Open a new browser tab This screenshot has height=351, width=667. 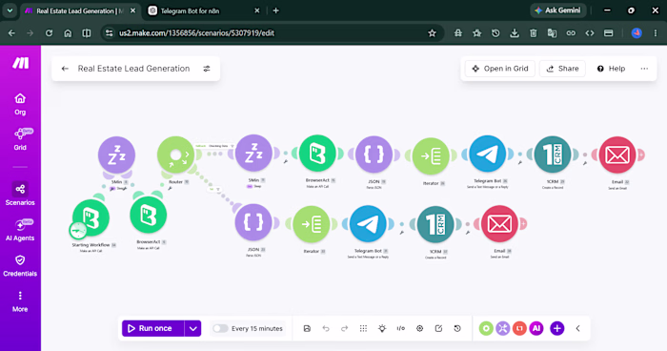(x=276, y=10)
